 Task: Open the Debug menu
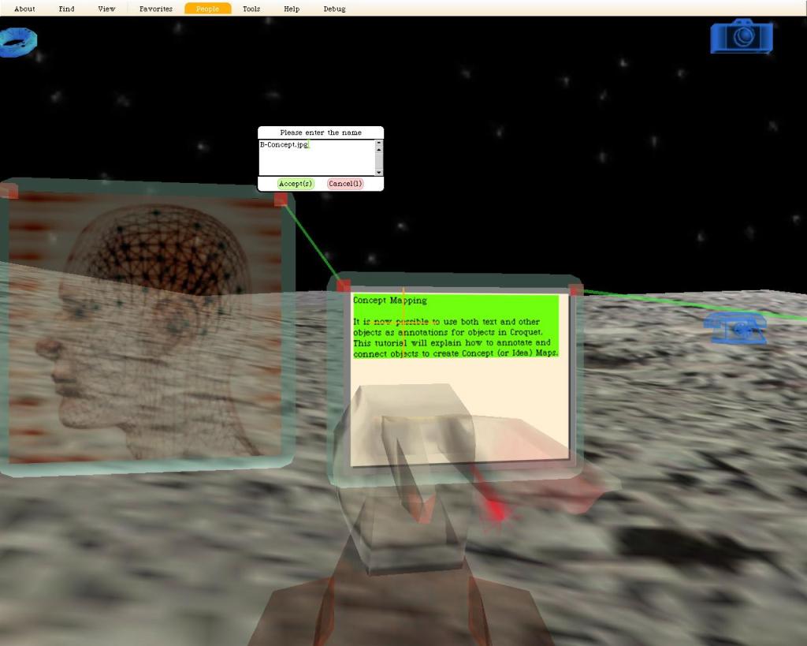[334, 9]
